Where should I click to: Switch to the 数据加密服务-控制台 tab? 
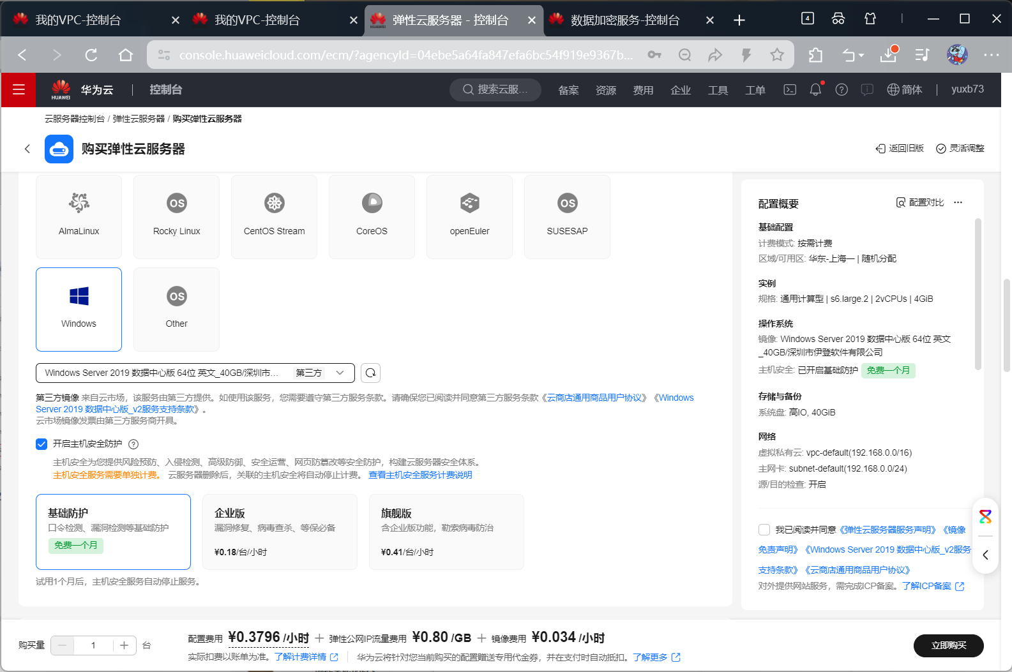click(x=624, y=20)
